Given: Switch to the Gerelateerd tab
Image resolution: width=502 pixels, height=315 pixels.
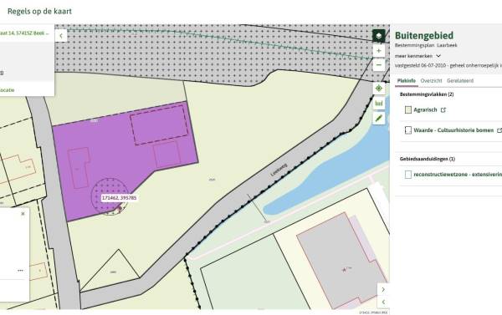Looking at the screenshot, I should 460,81.
